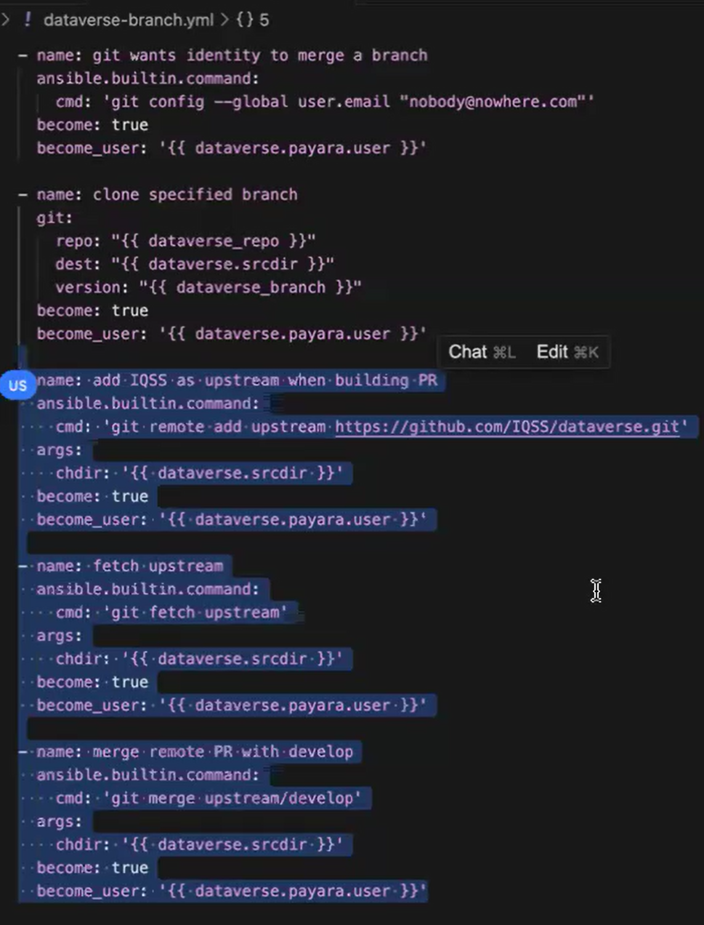Expand the leftmost breadcrumb chevron

tap(6, 20)
